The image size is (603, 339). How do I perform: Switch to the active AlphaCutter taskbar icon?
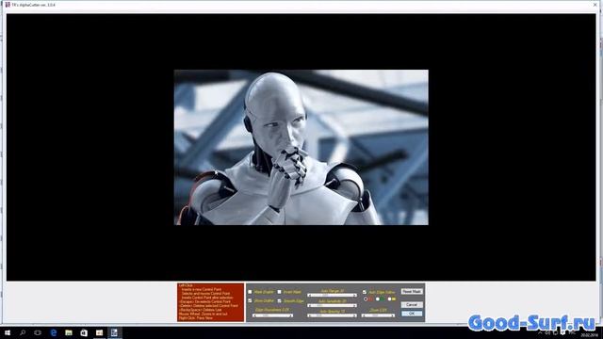(114, 332)
